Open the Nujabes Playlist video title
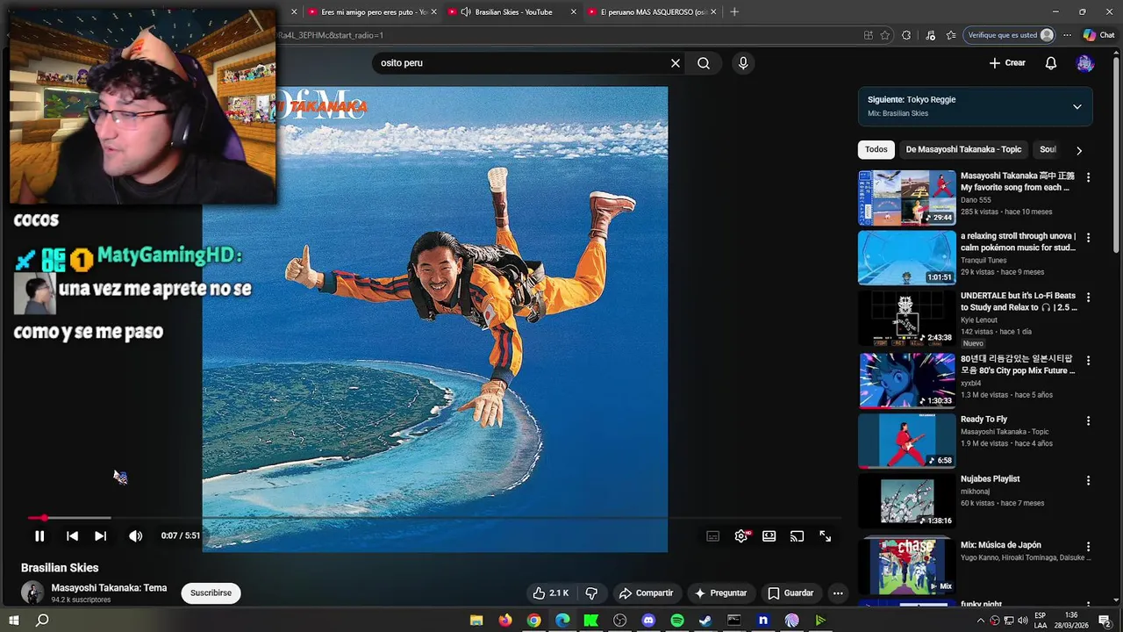Image resolution: width=1123 pixels, height=632 pixels. pyautogui.click(x=990, y=479)
